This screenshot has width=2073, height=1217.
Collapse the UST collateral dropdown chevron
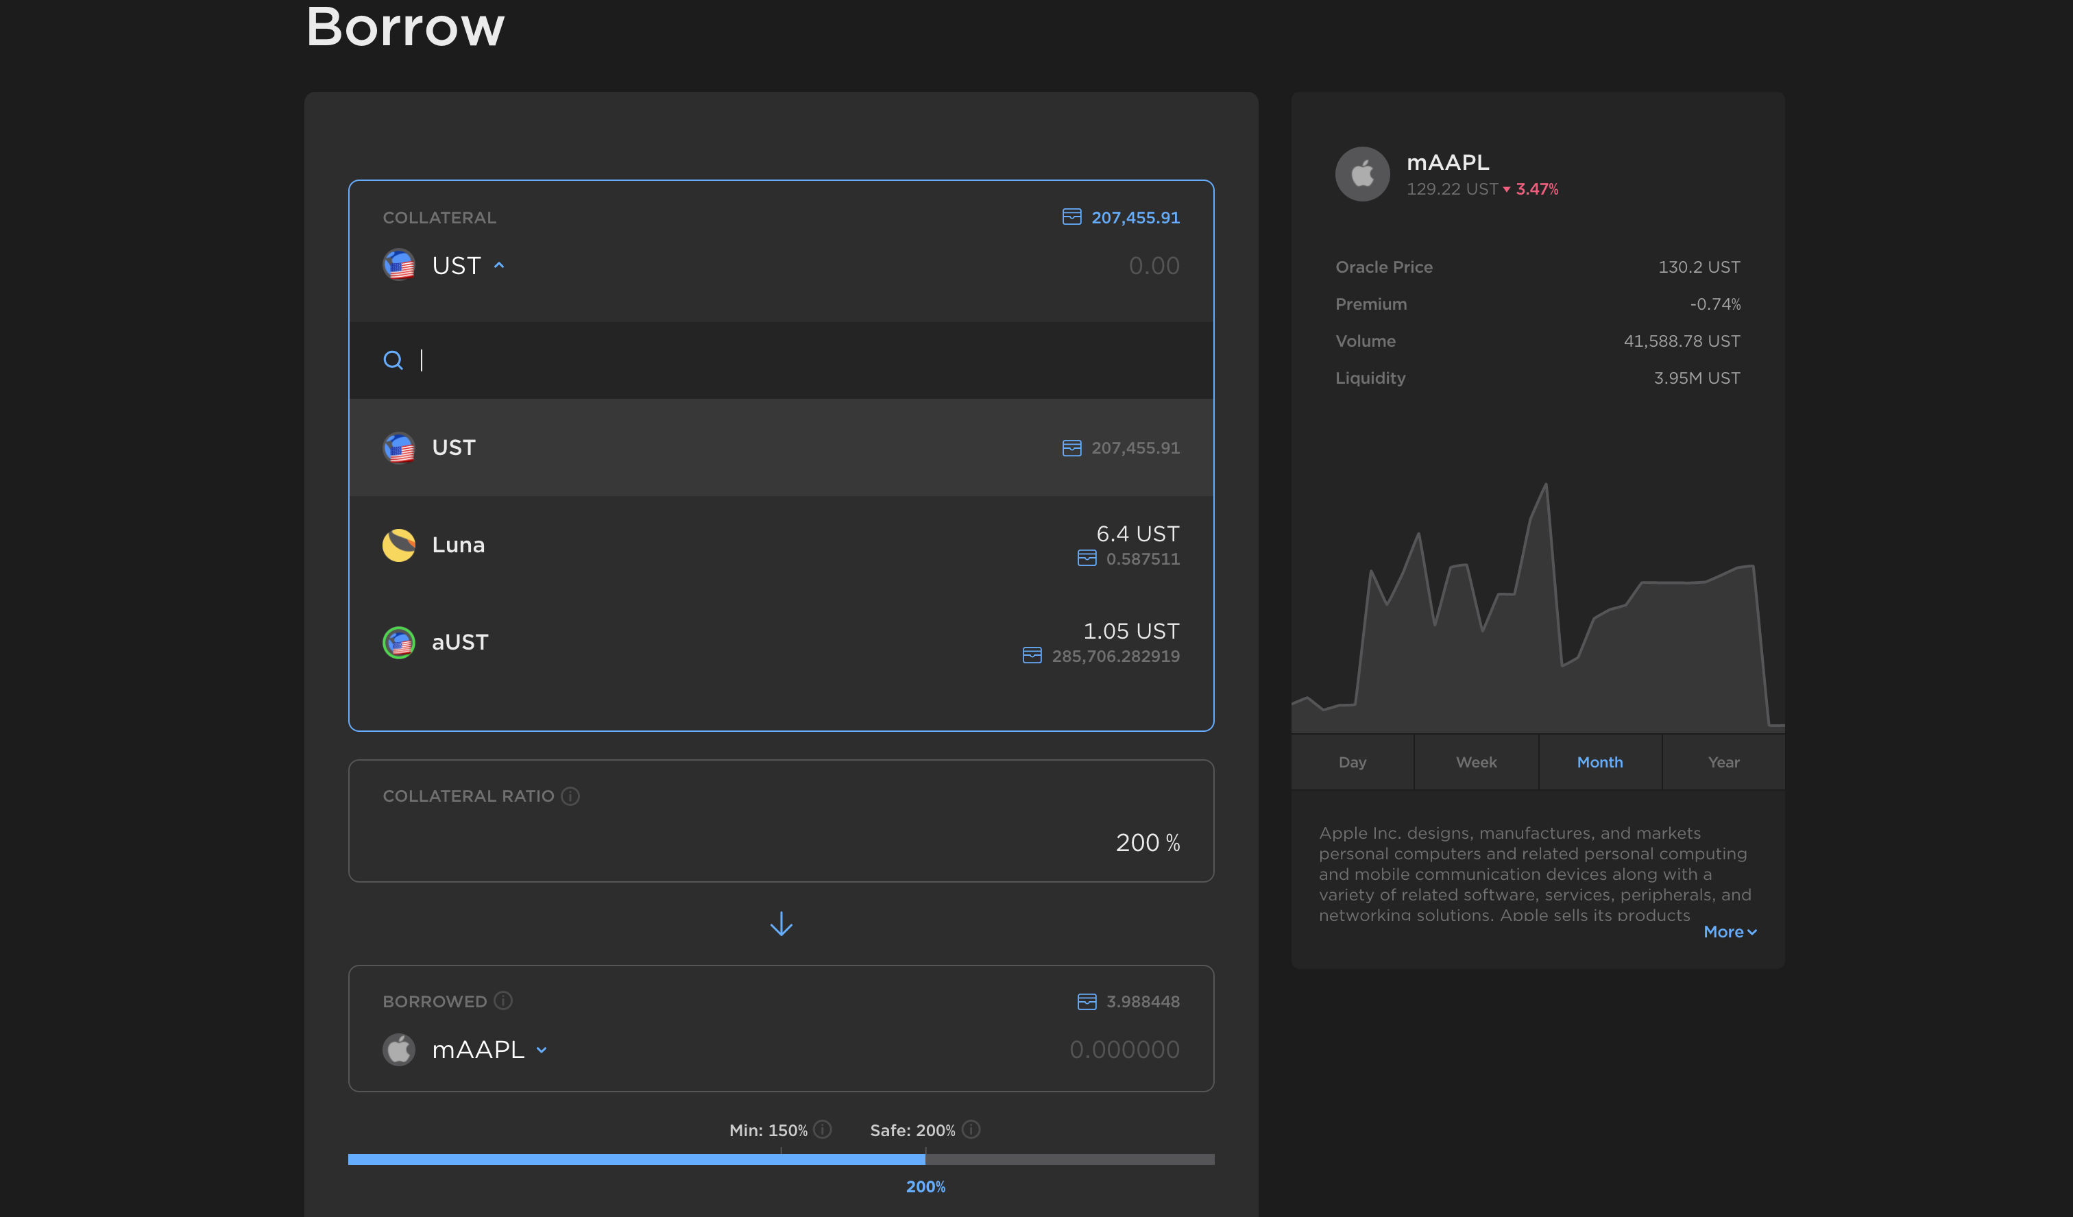(498, 266)
